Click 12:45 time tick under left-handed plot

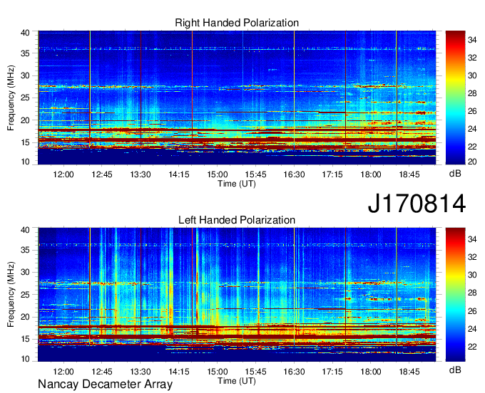[102, 372]
